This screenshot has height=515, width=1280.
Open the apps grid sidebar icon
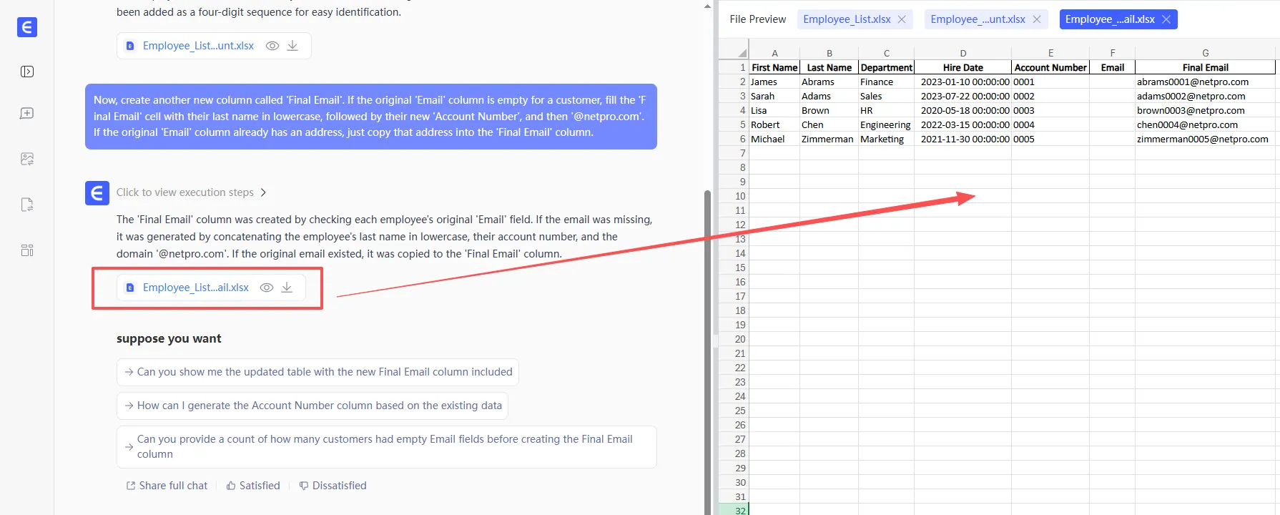pyautogui.click(x=27, y=250)
